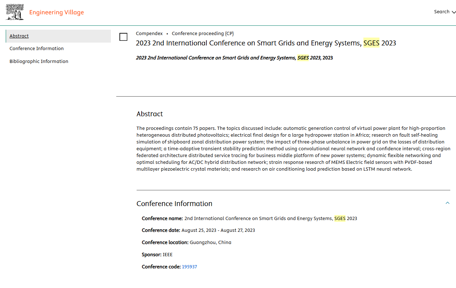Click the italic source title line

coord(234,58)
